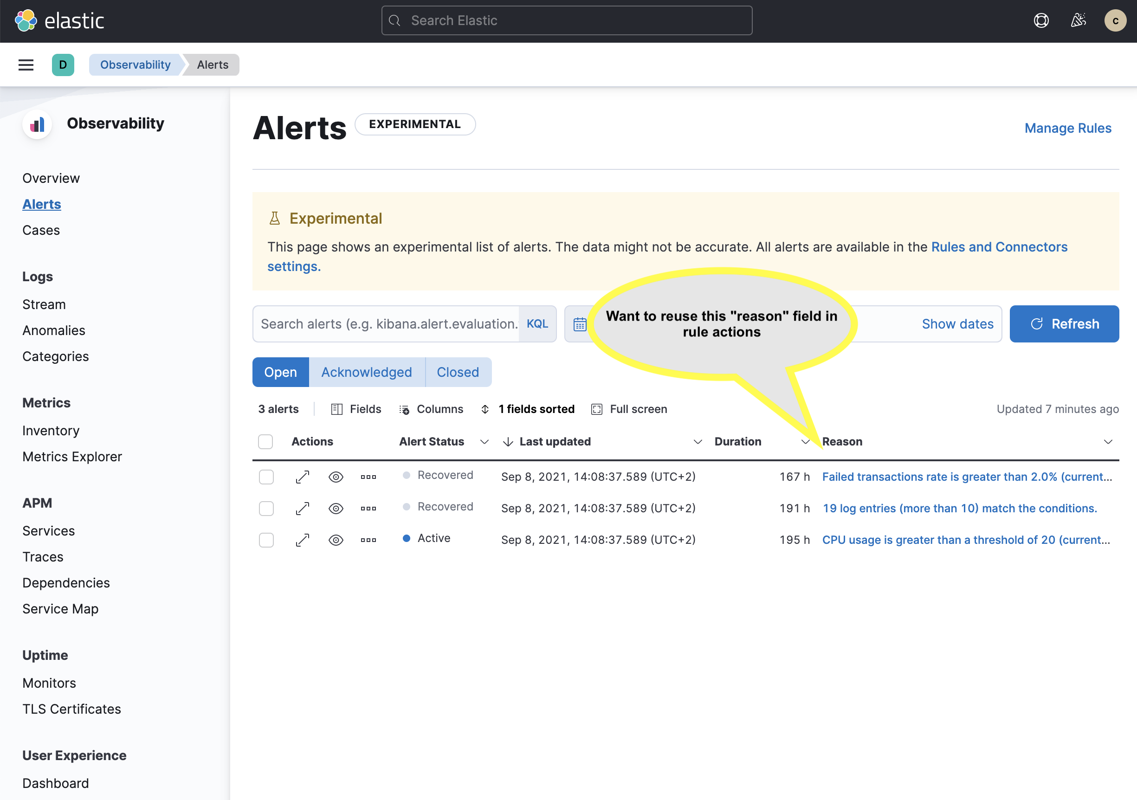Click the Refresh button

pyautogui.click(x=1064, y=324)
